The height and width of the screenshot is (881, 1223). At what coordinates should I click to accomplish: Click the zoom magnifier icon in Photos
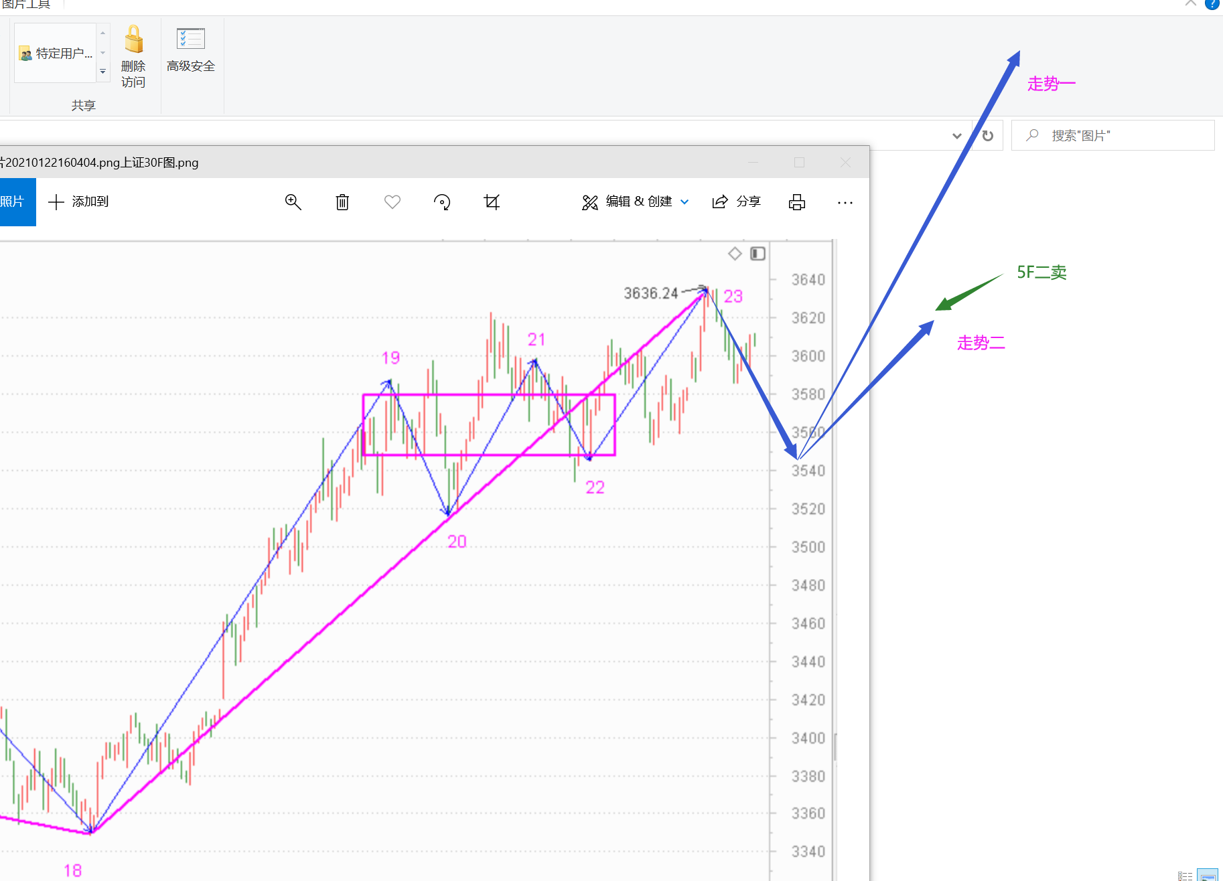293,202
